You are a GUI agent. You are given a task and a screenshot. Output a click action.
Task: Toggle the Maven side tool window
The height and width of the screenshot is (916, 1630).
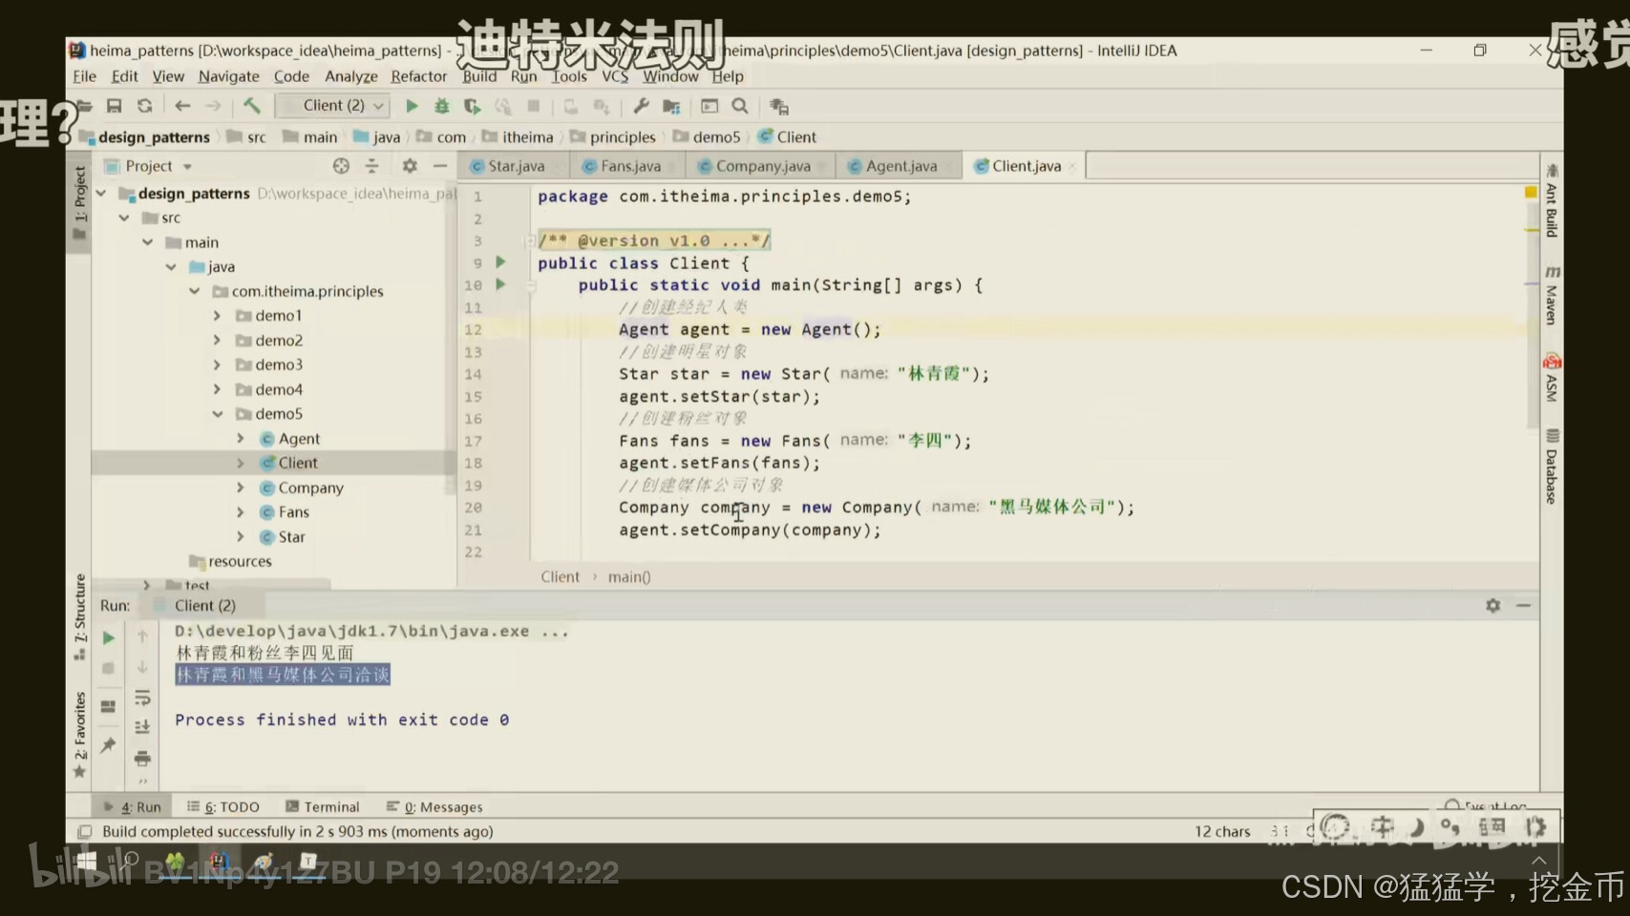(1552, 296)
